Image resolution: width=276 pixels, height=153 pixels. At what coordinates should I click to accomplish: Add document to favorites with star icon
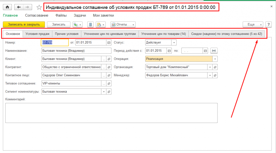coord(39,8)
